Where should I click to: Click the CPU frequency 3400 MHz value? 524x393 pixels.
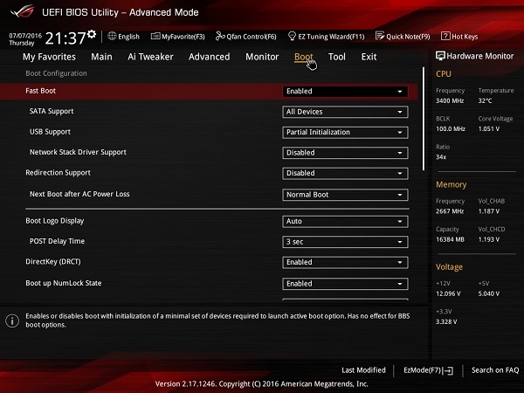pyautogui.click(x=450, y=100)
